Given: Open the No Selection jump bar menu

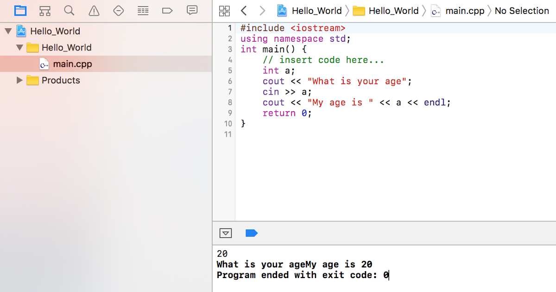Looking at the screenshot, I should tap(522, 11).
